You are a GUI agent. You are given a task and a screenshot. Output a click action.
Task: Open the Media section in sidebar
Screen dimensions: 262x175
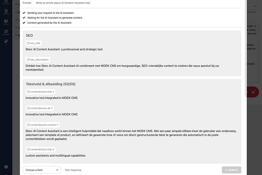pos(6,12)
